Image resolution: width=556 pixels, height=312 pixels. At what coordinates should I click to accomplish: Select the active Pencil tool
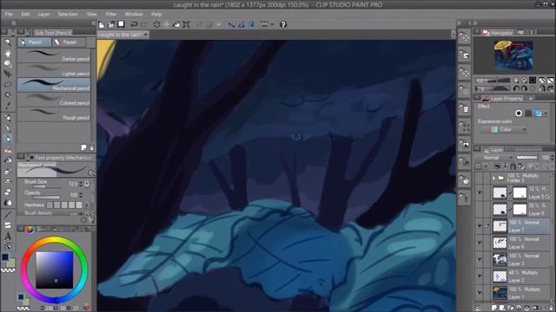click(8, 139)
